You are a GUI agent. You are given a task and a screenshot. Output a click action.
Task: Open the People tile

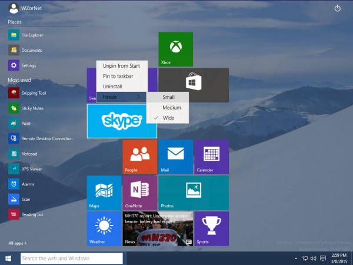[139, 157]
